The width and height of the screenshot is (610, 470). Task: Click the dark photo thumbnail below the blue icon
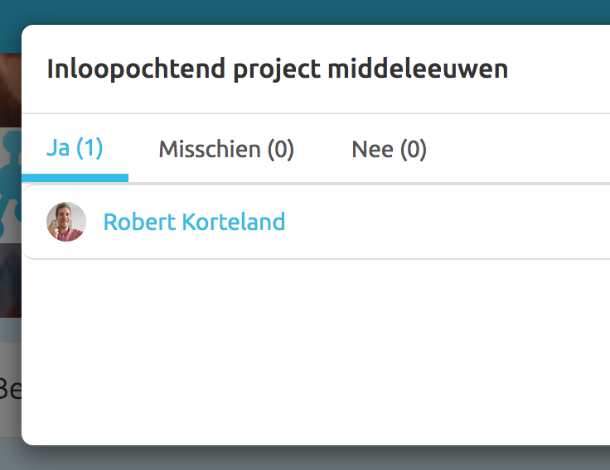pyautogui.click(x=10, y=281)
